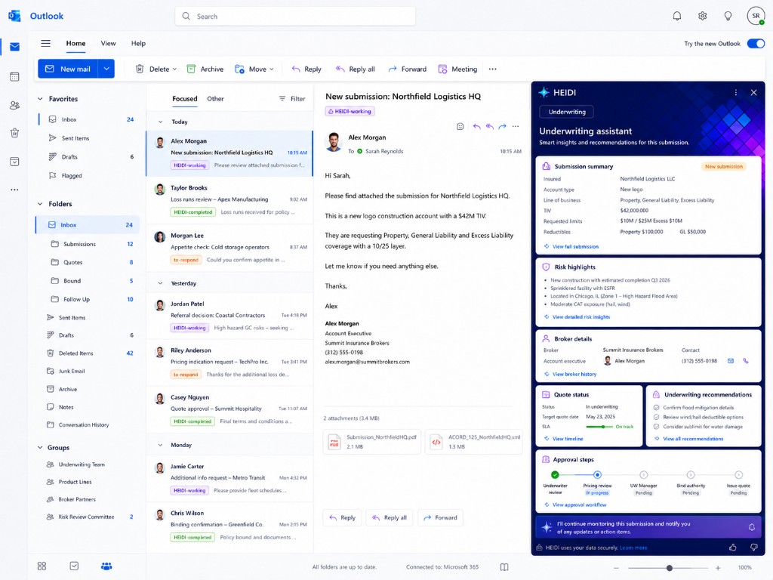The image size is (773, 580).
Task: Click the zoom in plus icon
Action: tap(718, 568)
